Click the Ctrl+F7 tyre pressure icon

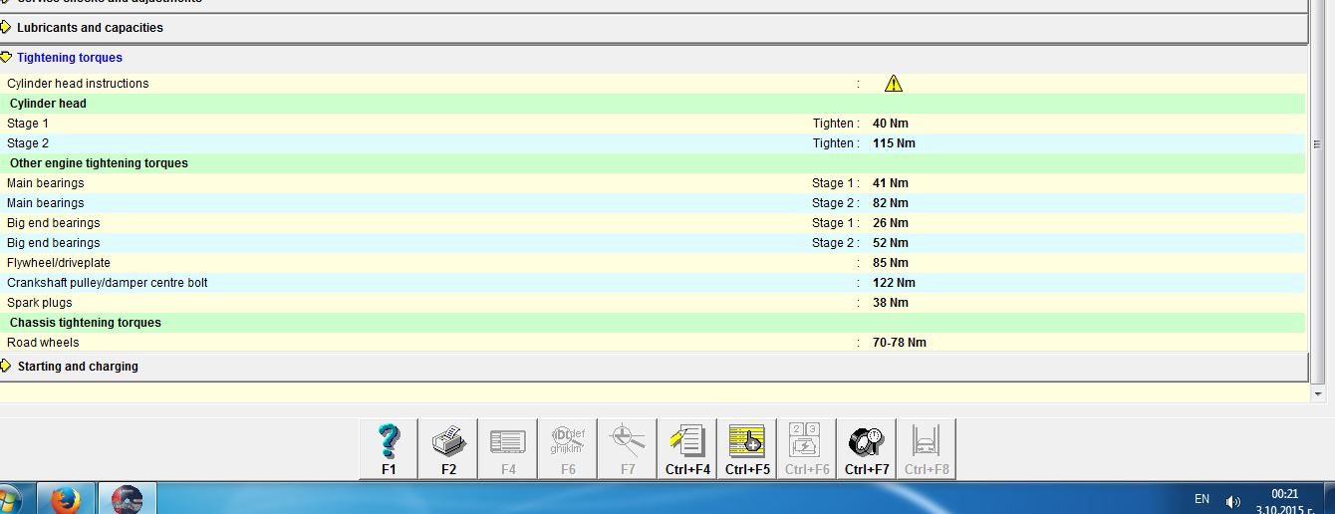tap(867, 441)
